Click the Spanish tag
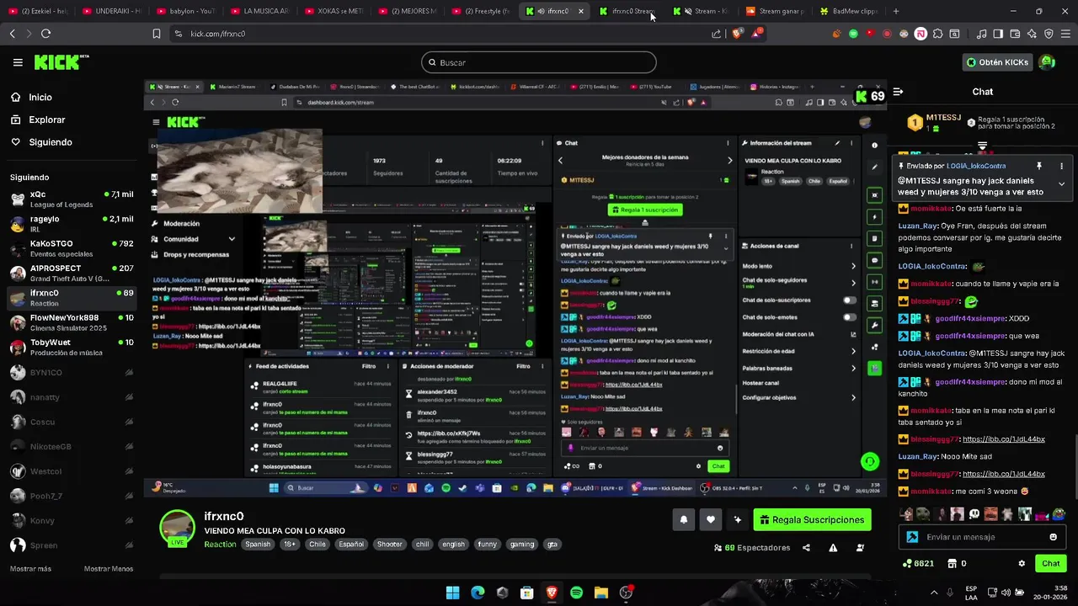Viewport: 1078px width, 606px height. 258,545
